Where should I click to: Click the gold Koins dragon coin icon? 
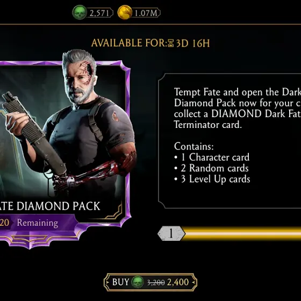pyautogui.click(x=125, y=12)
